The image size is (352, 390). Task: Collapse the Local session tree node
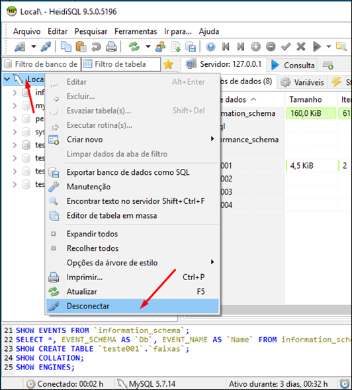tap(7, 79)
